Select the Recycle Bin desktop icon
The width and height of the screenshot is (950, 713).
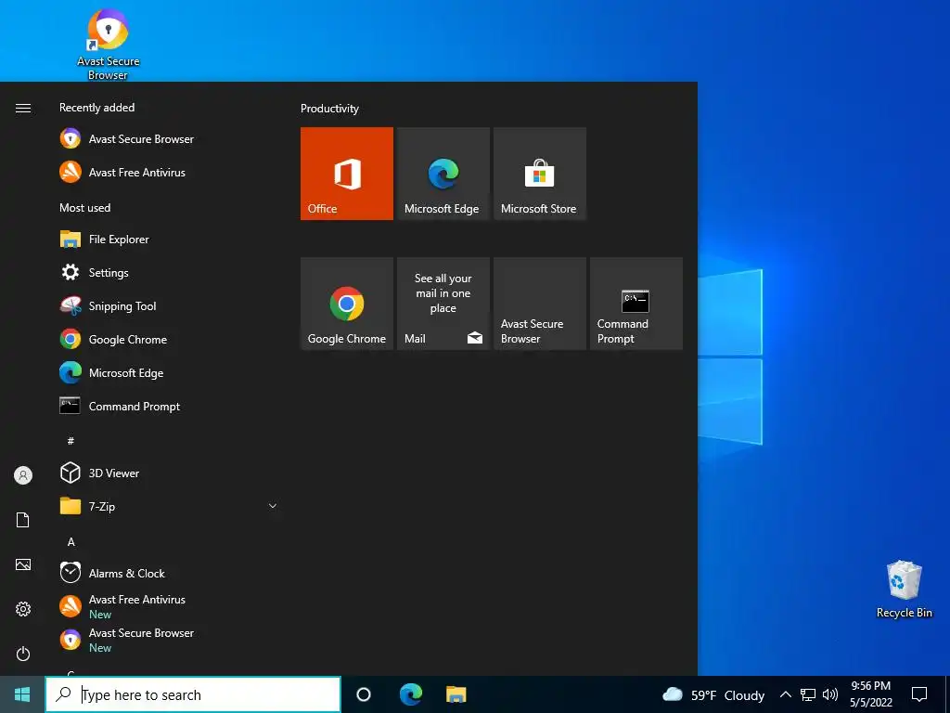pyautogui.click(x=904, y=590)
